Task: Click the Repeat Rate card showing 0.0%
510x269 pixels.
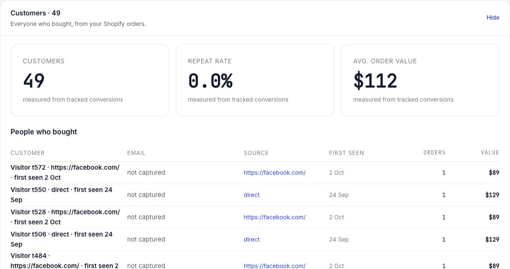Action: [255, 80]
